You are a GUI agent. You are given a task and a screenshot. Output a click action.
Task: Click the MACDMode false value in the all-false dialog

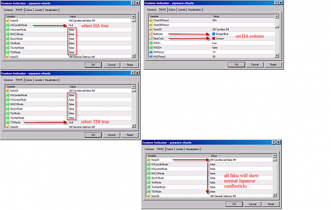click(213, 174)
